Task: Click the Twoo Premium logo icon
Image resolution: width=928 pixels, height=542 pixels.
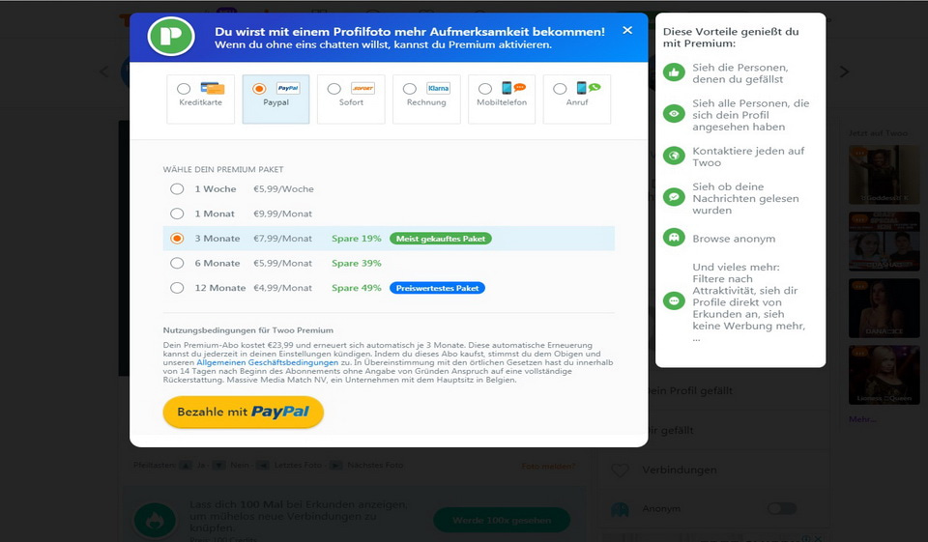Action: [x=171, y=37]
